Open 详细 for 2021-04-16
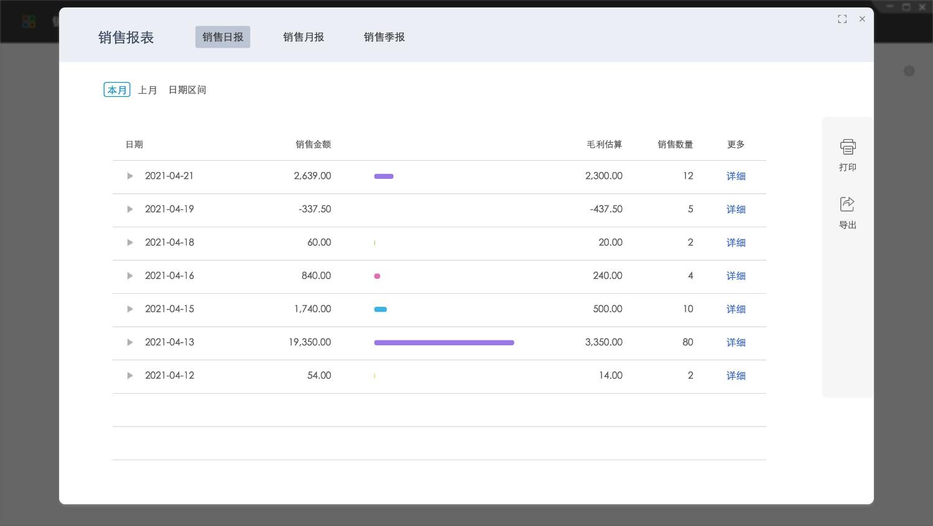The height and width of the screenshot is (526, 933). tap(736, 276)
